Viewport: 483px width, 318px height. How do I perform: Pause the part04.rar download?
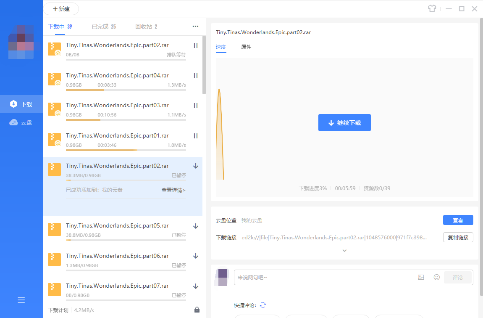coord(195,76)
